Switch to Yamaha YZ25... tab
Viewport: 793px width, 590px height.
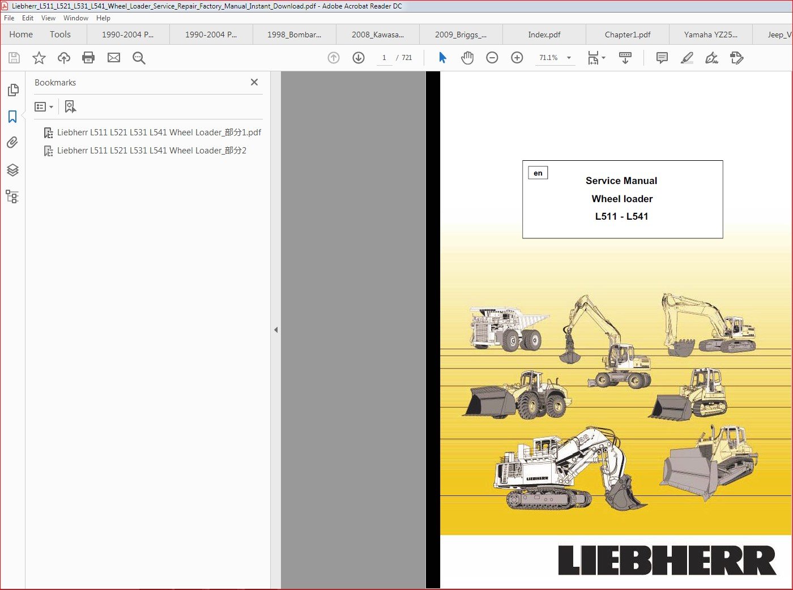coord(711,35)
